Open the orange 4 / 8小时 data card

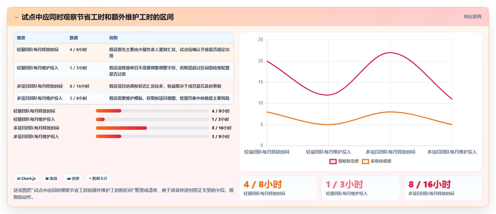click(x=278, y=188)
